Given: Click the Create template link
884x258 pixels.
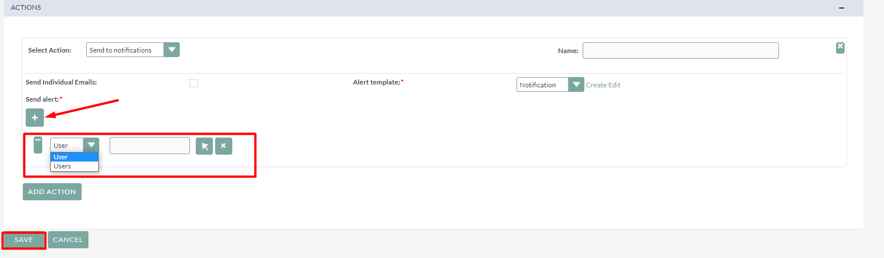Looking at the screenshot, I should pos(596,85).
